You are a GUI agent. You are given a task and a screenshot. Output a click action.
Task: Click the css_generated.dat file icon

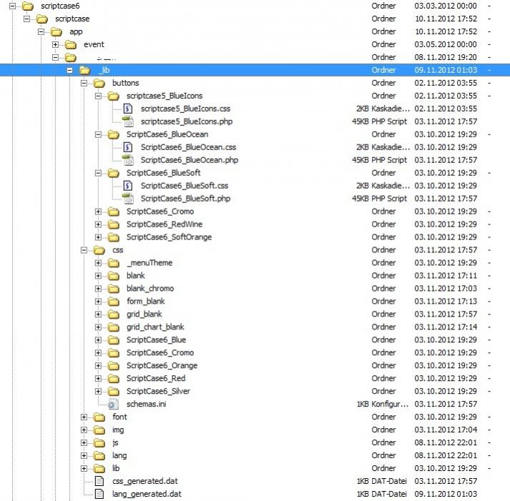coord(99,481)
